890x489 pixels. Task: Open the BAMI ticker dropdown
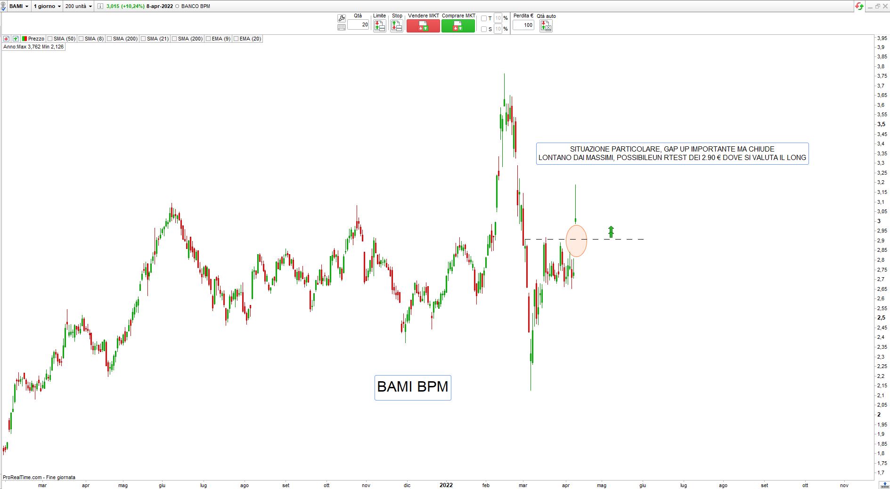click(x=19, y=6)
